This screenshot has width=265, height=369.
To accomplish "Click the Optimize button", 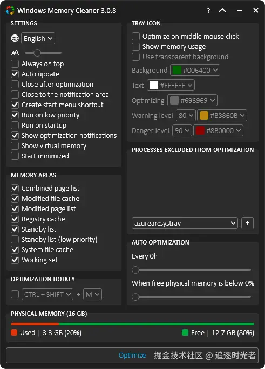I will pos(132,356).
